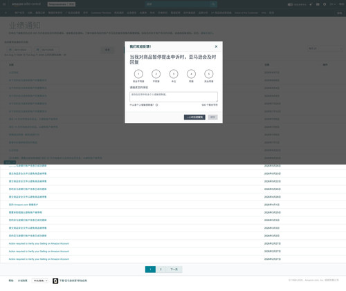Click the search magnifier icon
This screenshot has width=346, height=291.
(x=213, y=4)
